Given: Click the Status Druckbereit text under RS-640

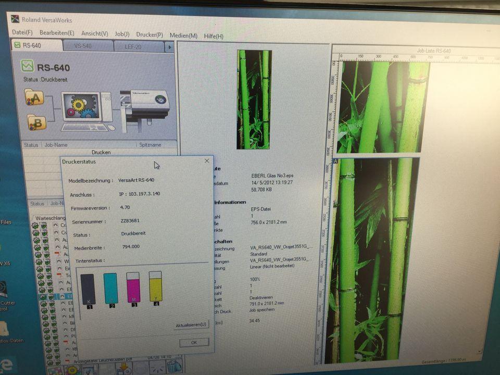Looking at the screenshot, I should coord(45,79).
